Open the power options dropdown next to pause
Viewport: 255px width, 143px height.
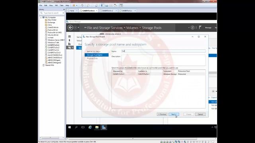coord(77,5)
